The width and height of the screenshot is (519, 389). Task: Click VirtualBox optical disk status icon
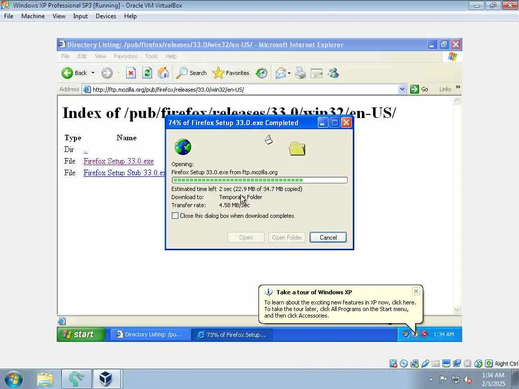(x=404, y=364)
